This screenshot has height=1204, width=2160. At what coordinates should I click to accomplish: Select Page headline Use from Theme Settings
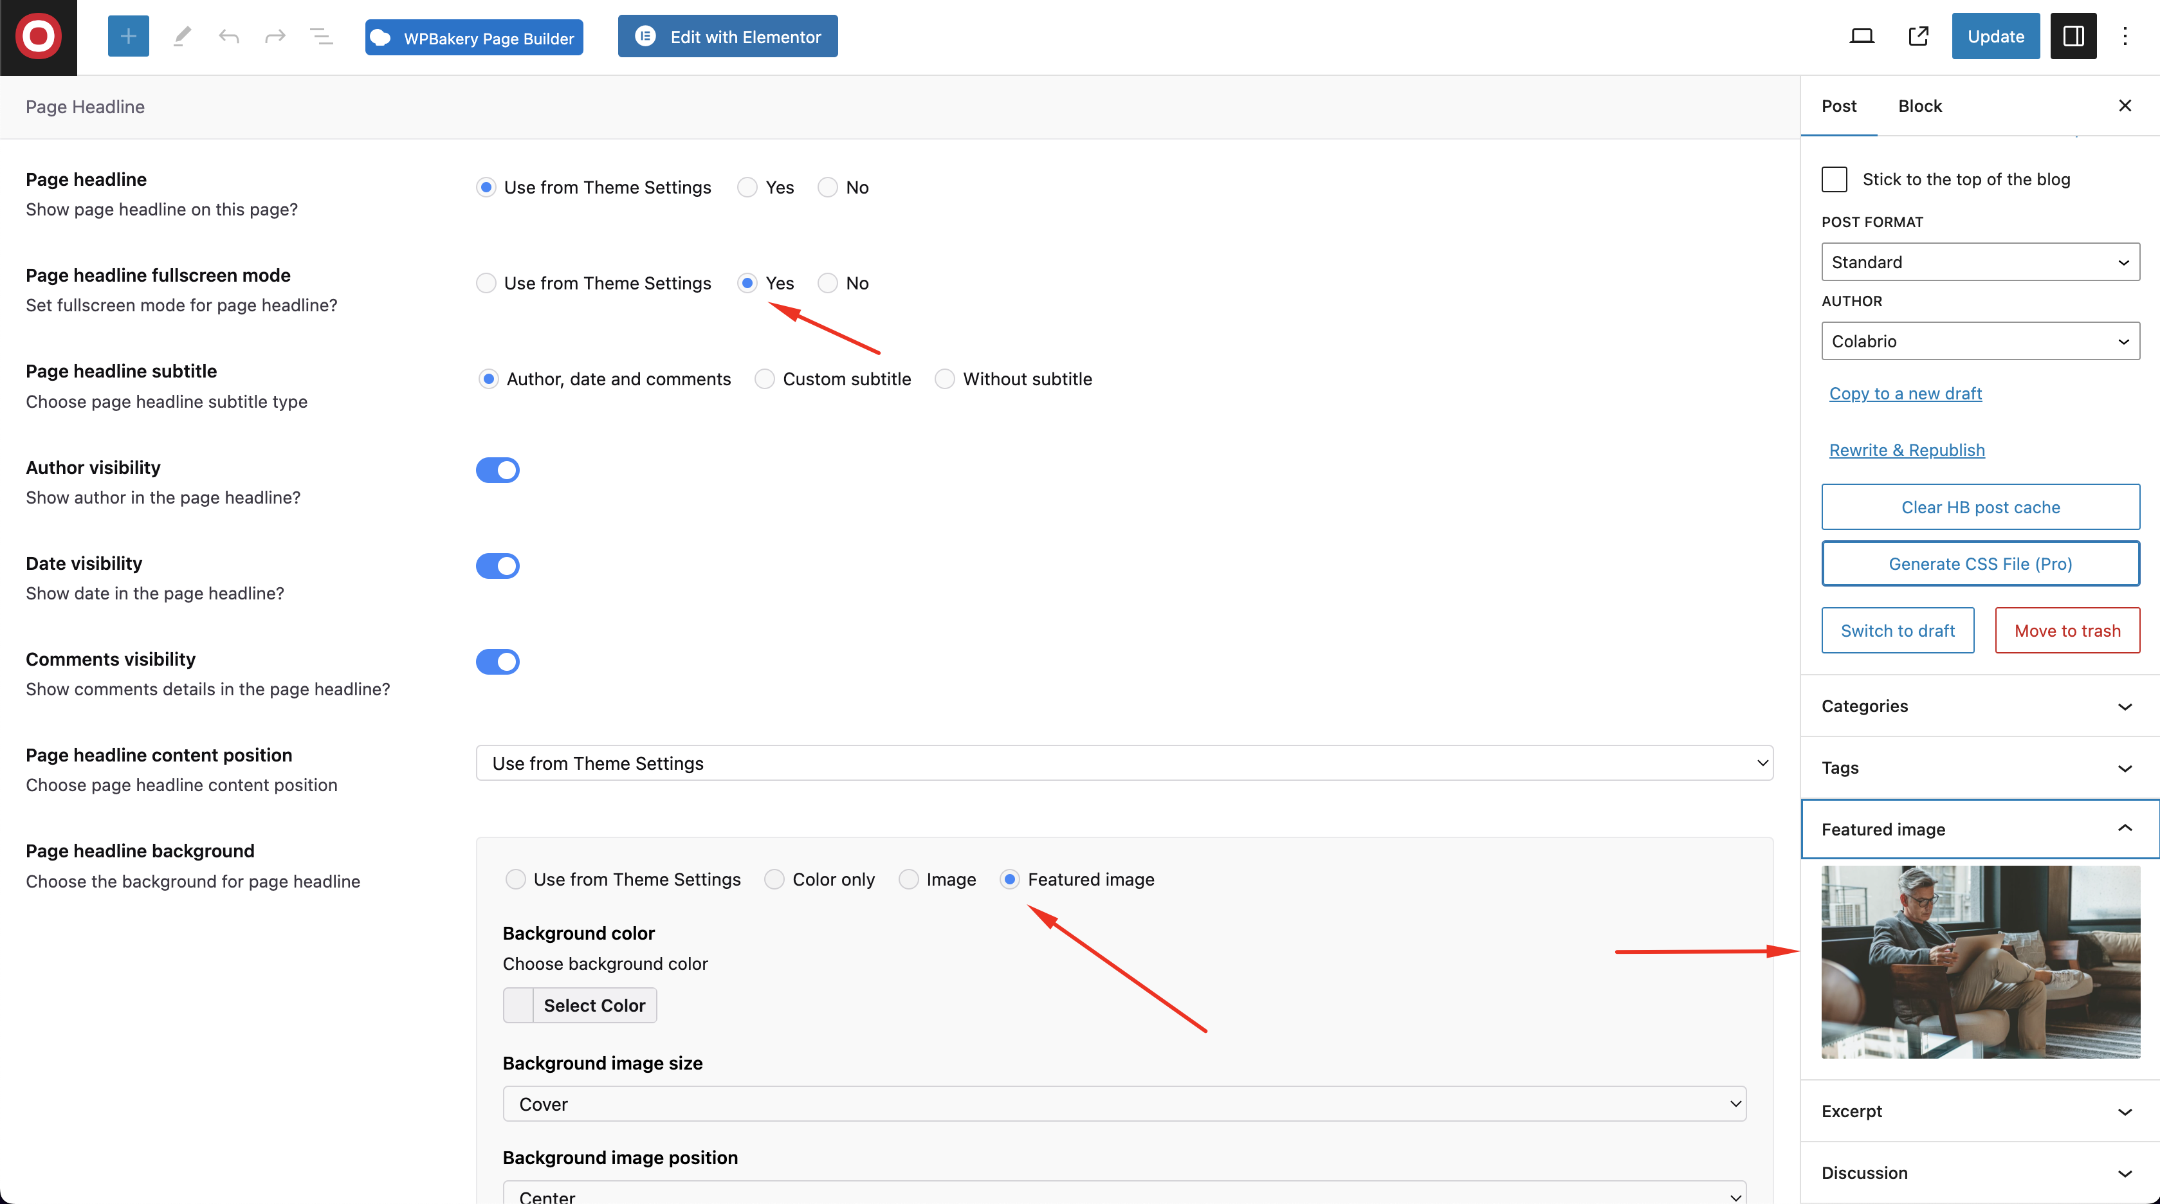486,188
